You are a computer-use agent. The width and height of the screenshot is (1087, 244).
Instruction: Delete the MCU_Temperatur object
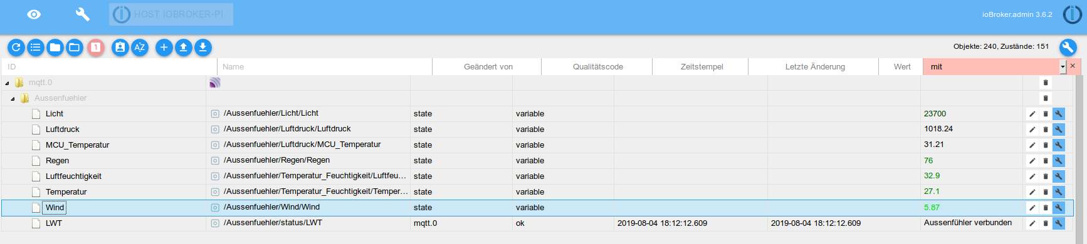click(1046, 145)
